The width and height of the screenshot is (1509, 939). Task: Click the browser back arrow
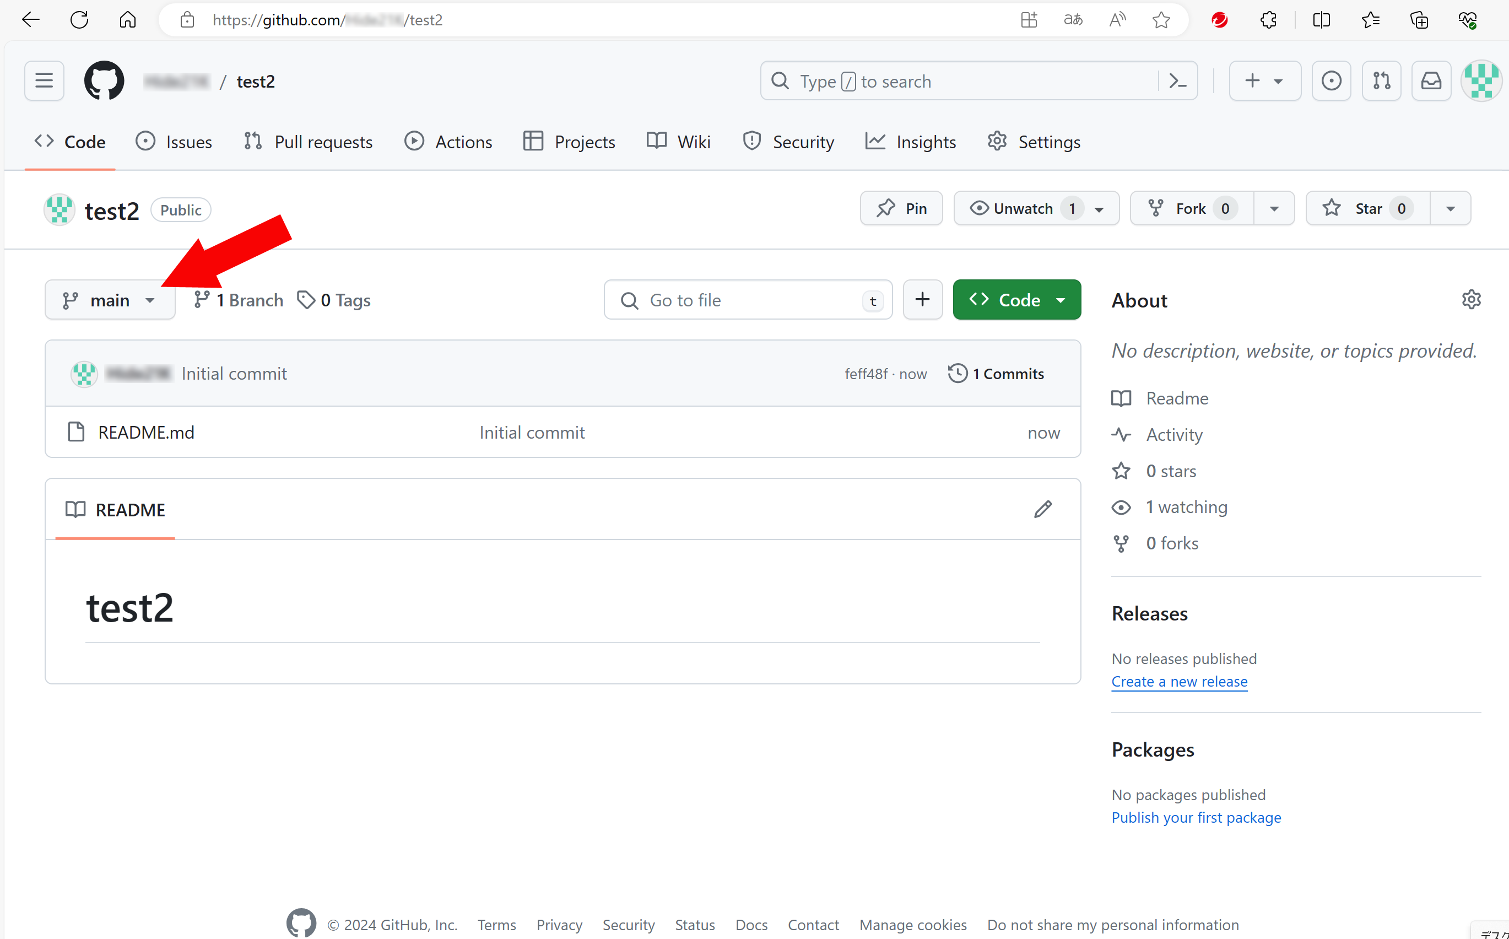coord(30,19)
